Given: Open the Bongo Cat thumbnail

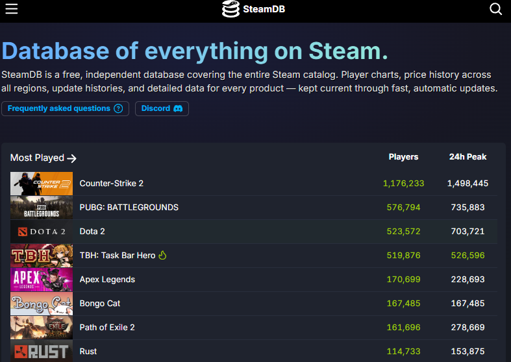Looking at the screenshot, I should coord(42,304).
